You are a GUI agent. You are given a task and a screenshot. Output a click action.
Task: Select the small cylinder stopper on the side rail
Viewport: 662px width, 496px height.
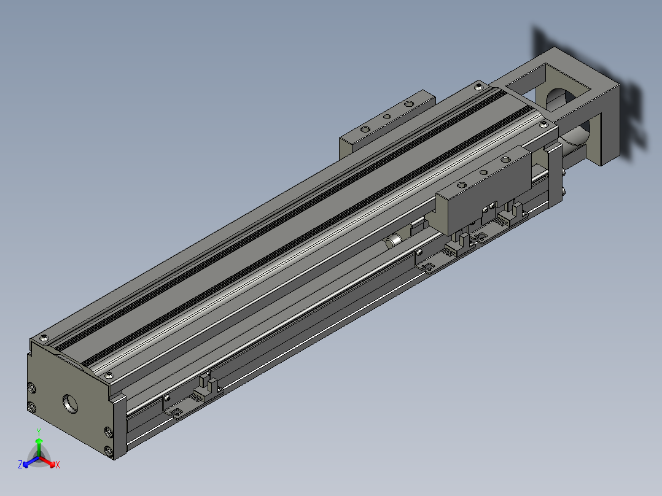coord(394,241)
